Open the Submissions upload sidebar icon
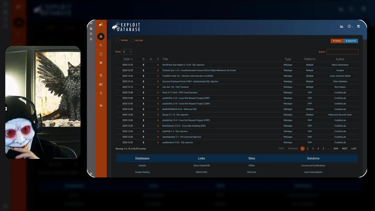This screenshot has width=375, height=211. [x=101, y=93]
